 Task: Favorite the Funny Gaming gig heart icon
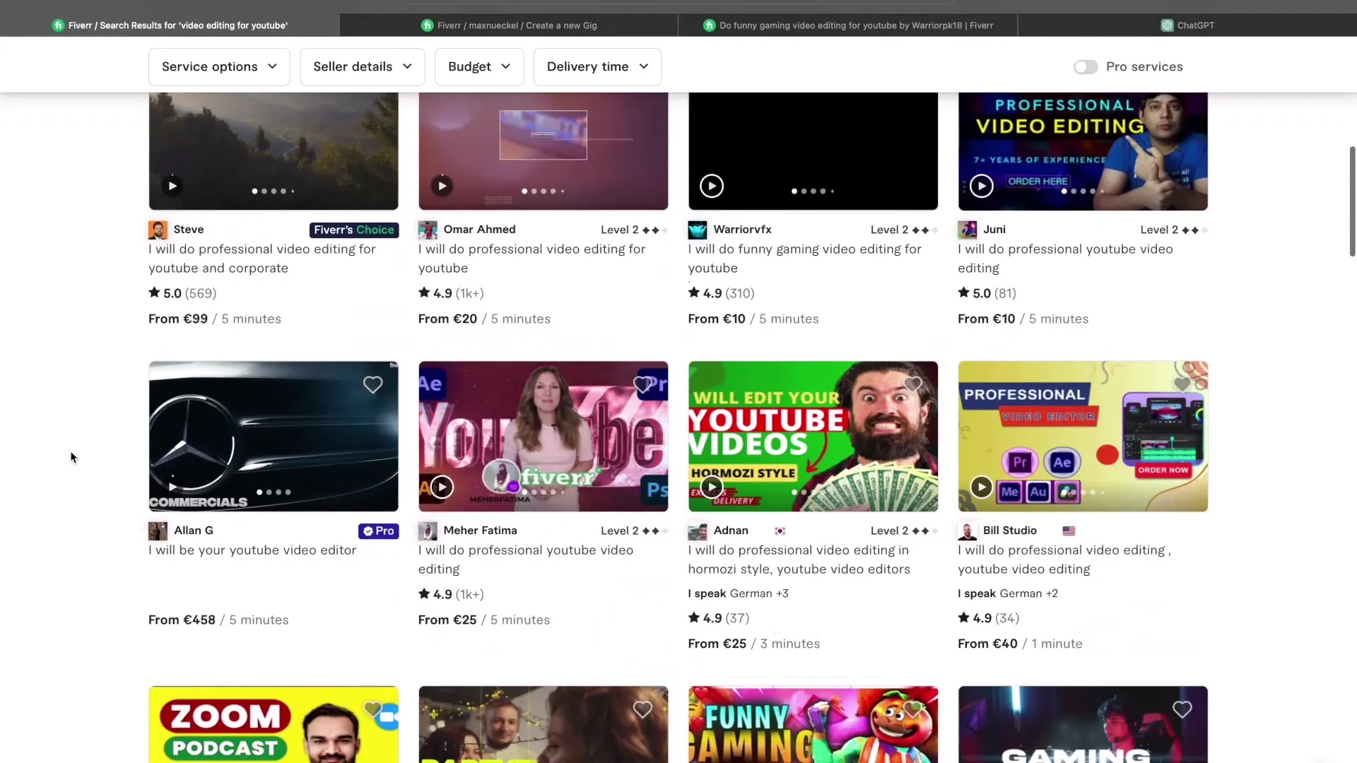pyautogui.click(x=912, y=709)
